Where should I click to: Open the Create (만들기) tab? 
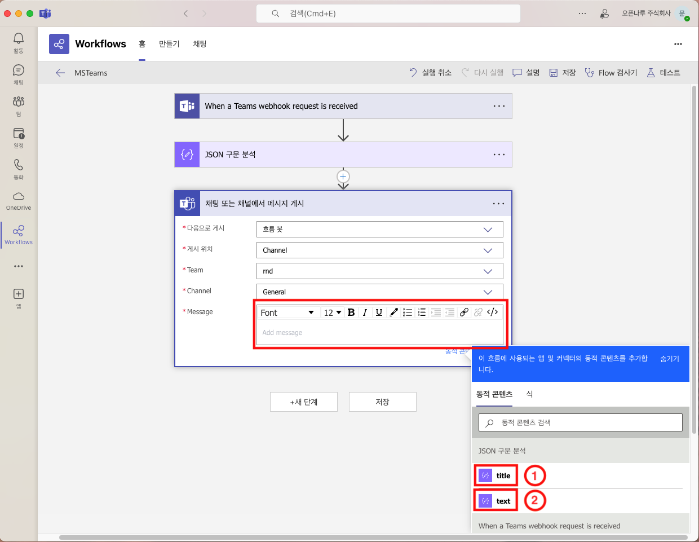[169, 44]
